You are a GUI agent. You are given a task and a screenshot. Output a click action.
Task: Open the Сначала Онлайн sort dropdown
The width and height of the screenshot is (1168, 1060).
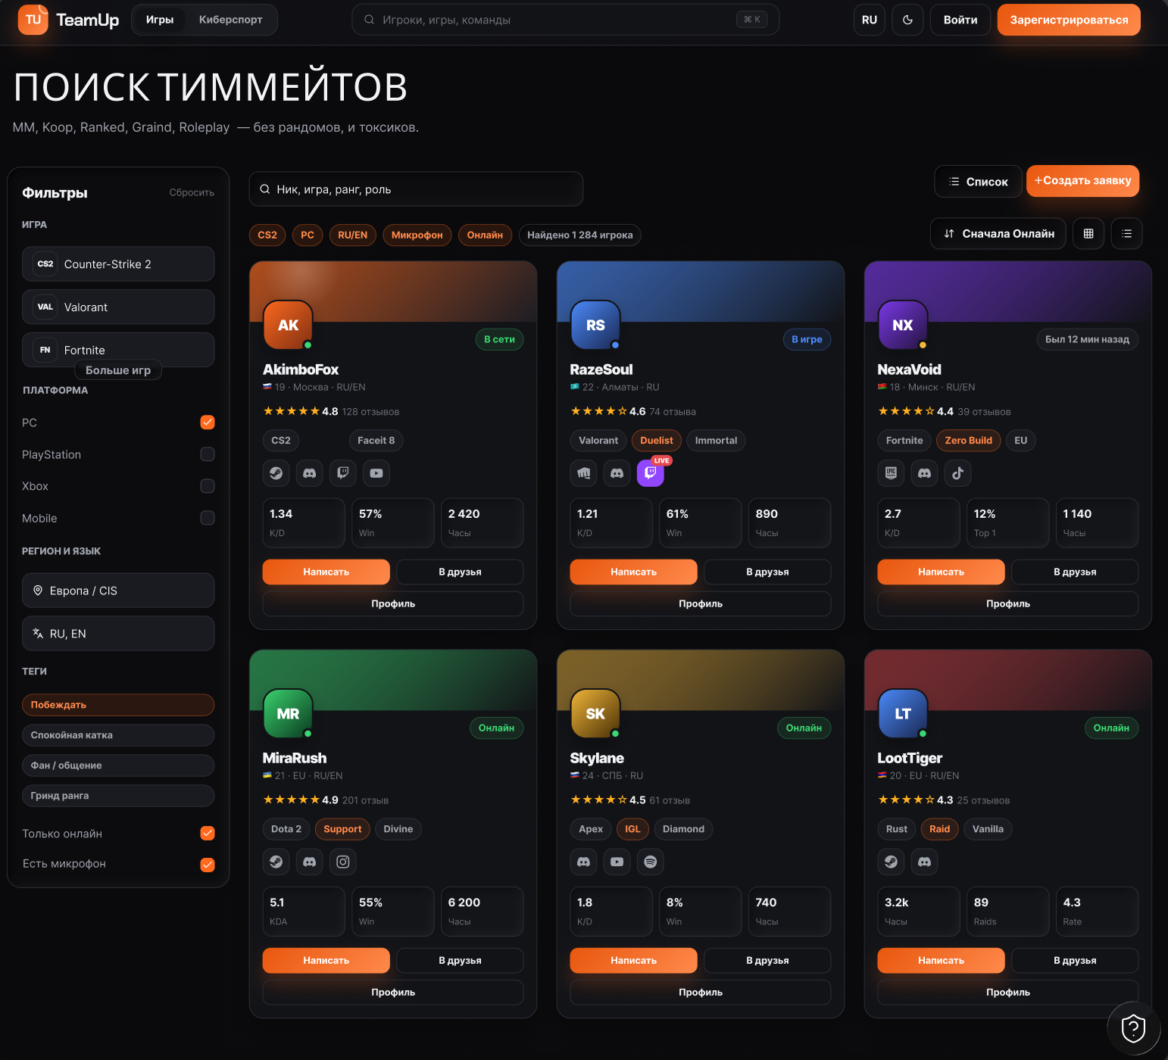tap(998, 234)
